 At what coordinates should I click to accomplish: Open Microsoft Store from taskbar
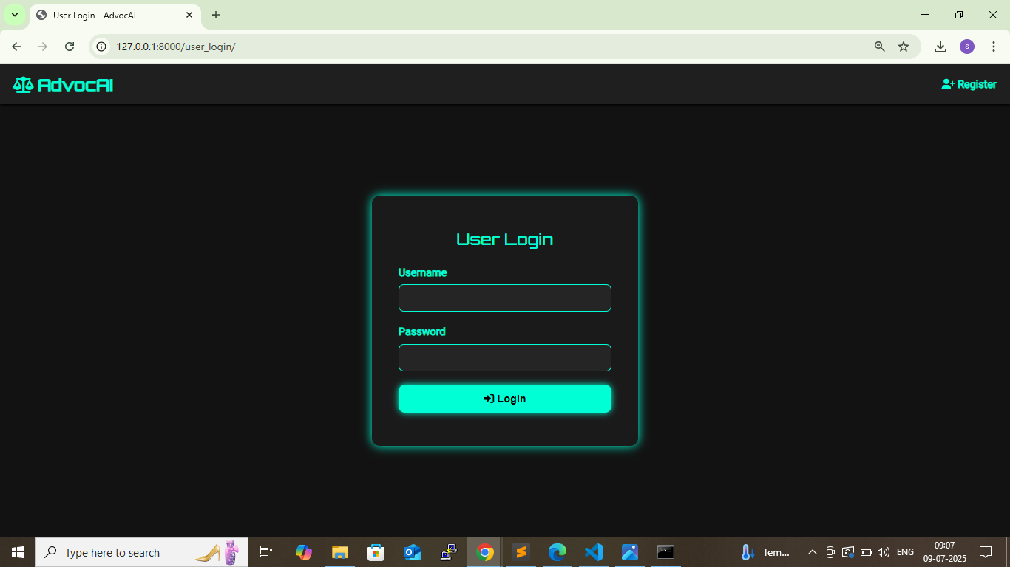point(376,552)
